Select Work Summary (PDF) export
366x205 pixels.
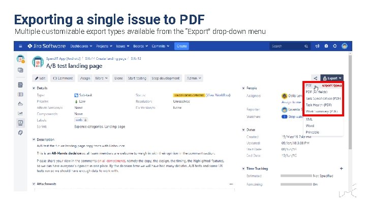[323, 111]
